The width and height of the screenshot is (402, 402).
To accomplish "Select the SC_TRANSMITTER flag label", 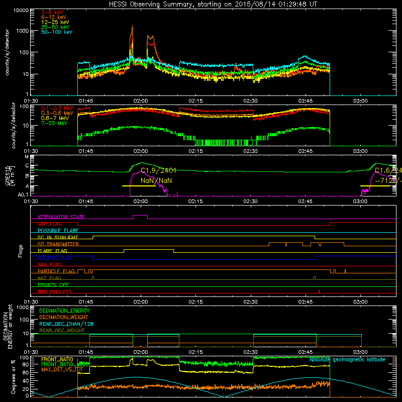I will pos(58,244).
